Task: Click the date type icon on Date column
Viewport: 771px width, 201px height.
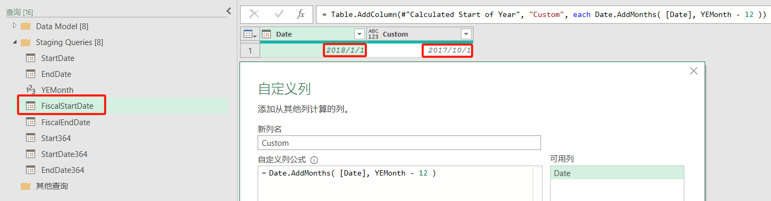Action: [x=267, y=34]
